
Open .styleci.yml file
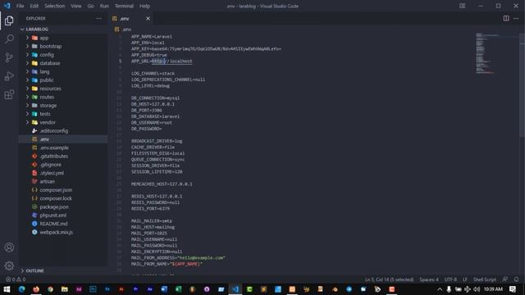click(63, 173)
